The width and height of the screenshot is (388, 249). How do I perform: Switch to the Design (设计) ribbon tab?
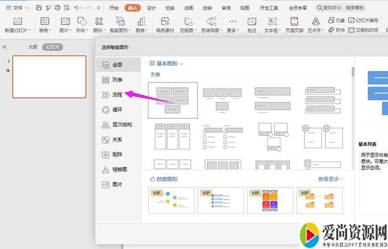tap(151, 8)
